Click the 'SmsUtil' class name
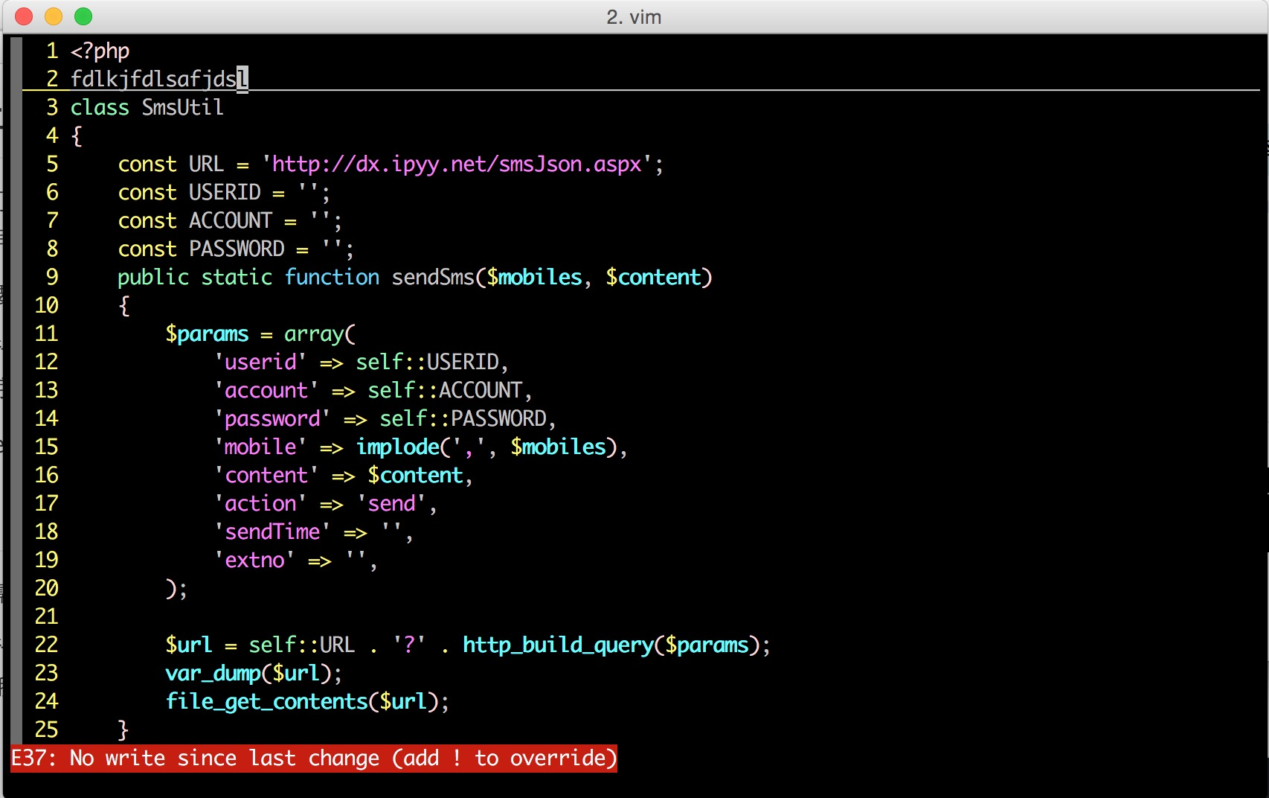1269x798 pixels. pos(182,107)
